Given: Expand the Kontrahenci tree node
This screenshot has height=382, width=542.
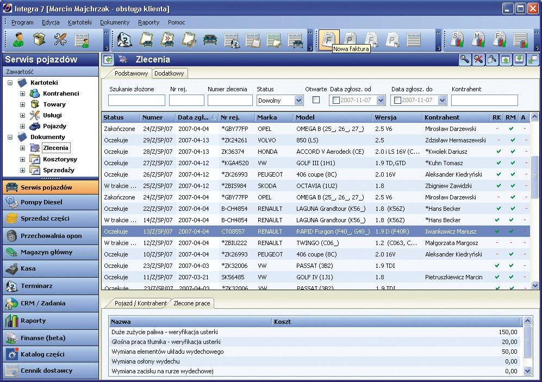Looking at the screenshot, I should tap(22, 93).
